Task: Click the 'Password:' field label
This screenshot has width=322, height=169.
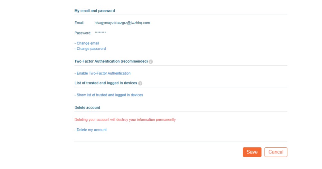Action: [83, 33]
